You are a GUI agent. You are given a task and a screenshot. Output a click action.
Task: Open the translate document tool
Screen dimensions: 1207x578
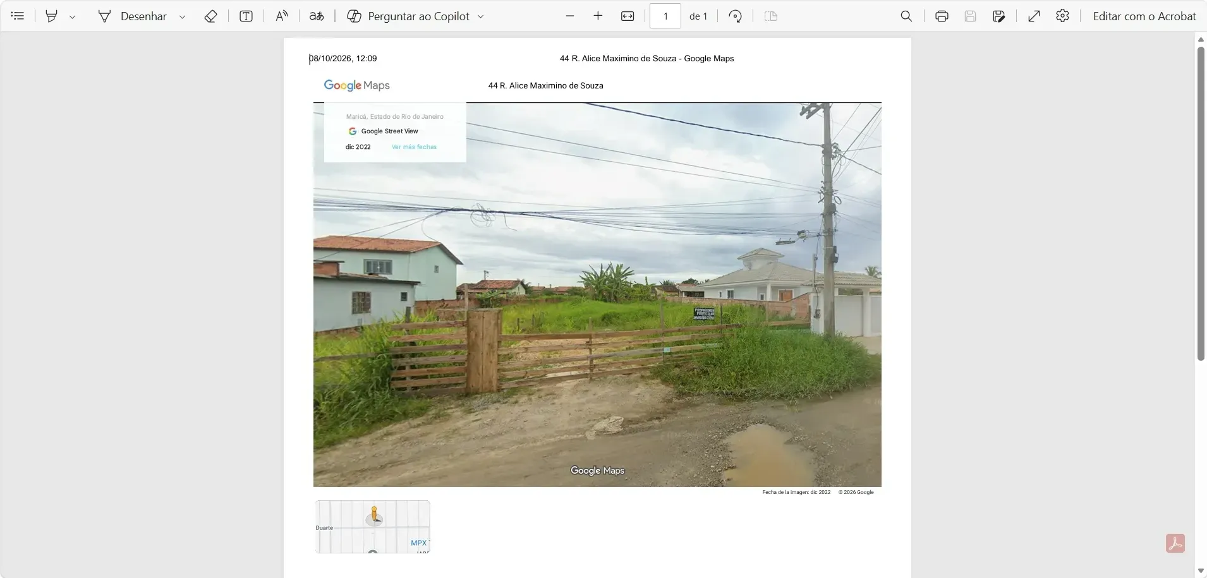tap(317, 16)
